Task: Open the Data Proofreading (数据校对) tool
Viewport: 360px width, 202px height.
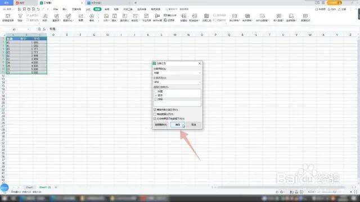Action: [305, 17]
